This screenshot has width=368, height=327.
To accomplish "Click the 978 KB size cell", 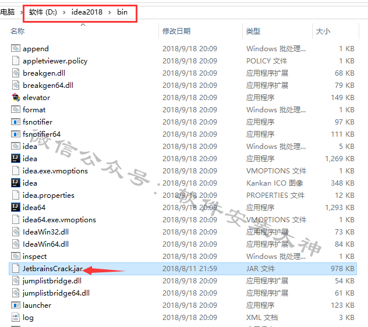I will pos(342,268).
